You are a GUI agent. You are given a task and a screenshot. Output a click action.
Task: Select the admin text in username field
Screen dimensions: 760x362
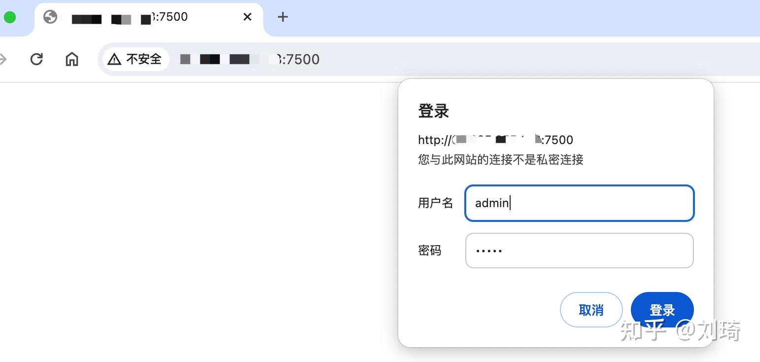coord(491,203)
